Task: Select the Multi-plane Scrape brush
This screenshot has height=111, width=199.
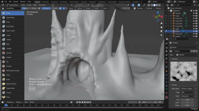Action: 13,71
